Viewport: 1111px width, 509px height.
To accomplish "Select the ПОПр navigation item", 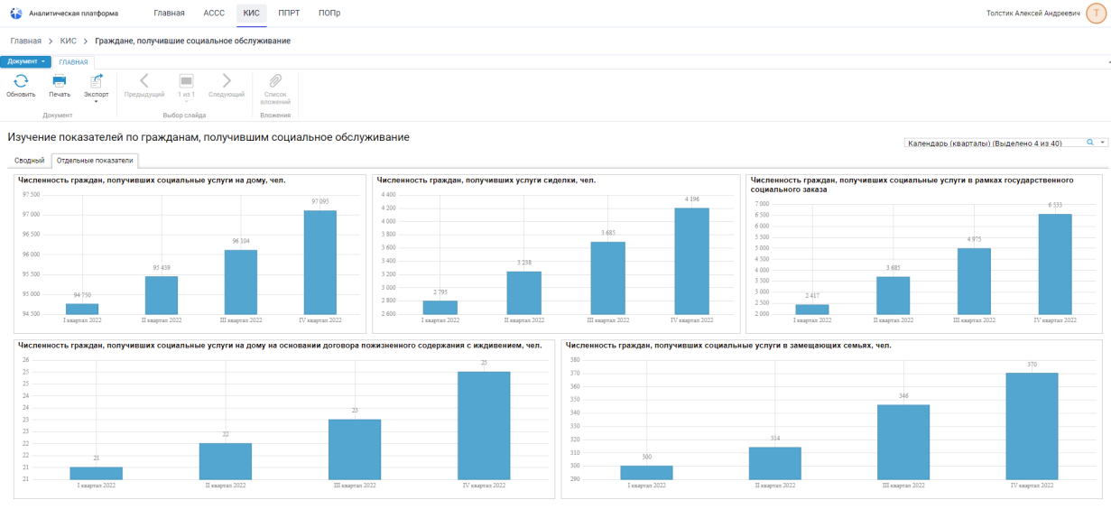I will click(329, 14).
